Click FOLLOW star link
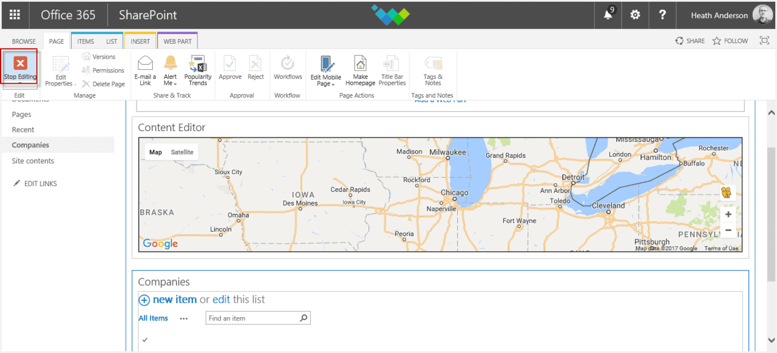Image resolution: width=777 pixels, height=353 pixels. point(730,41)
